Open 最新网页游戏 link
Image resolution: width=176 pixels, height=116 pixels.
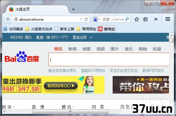pyautogui.click(x=153, y=71)
